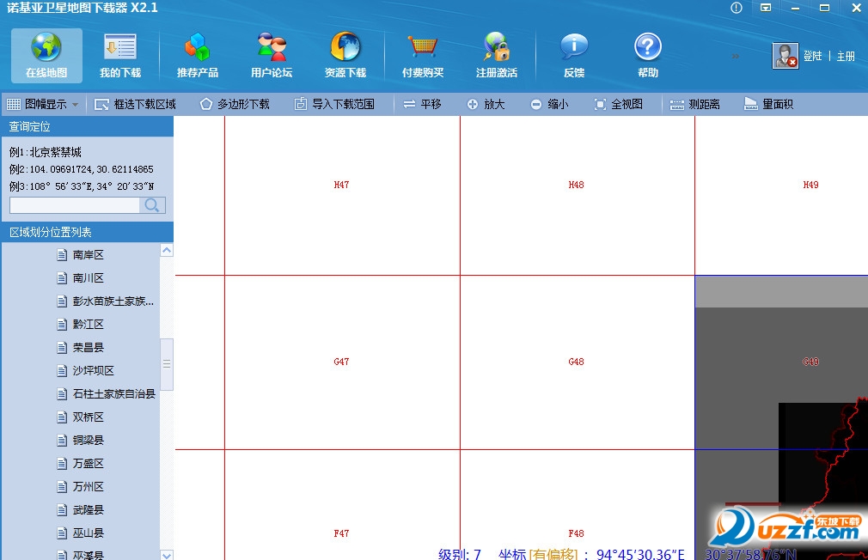Click the H48 map sheet label
868x560 pixels.
(577, 185)
